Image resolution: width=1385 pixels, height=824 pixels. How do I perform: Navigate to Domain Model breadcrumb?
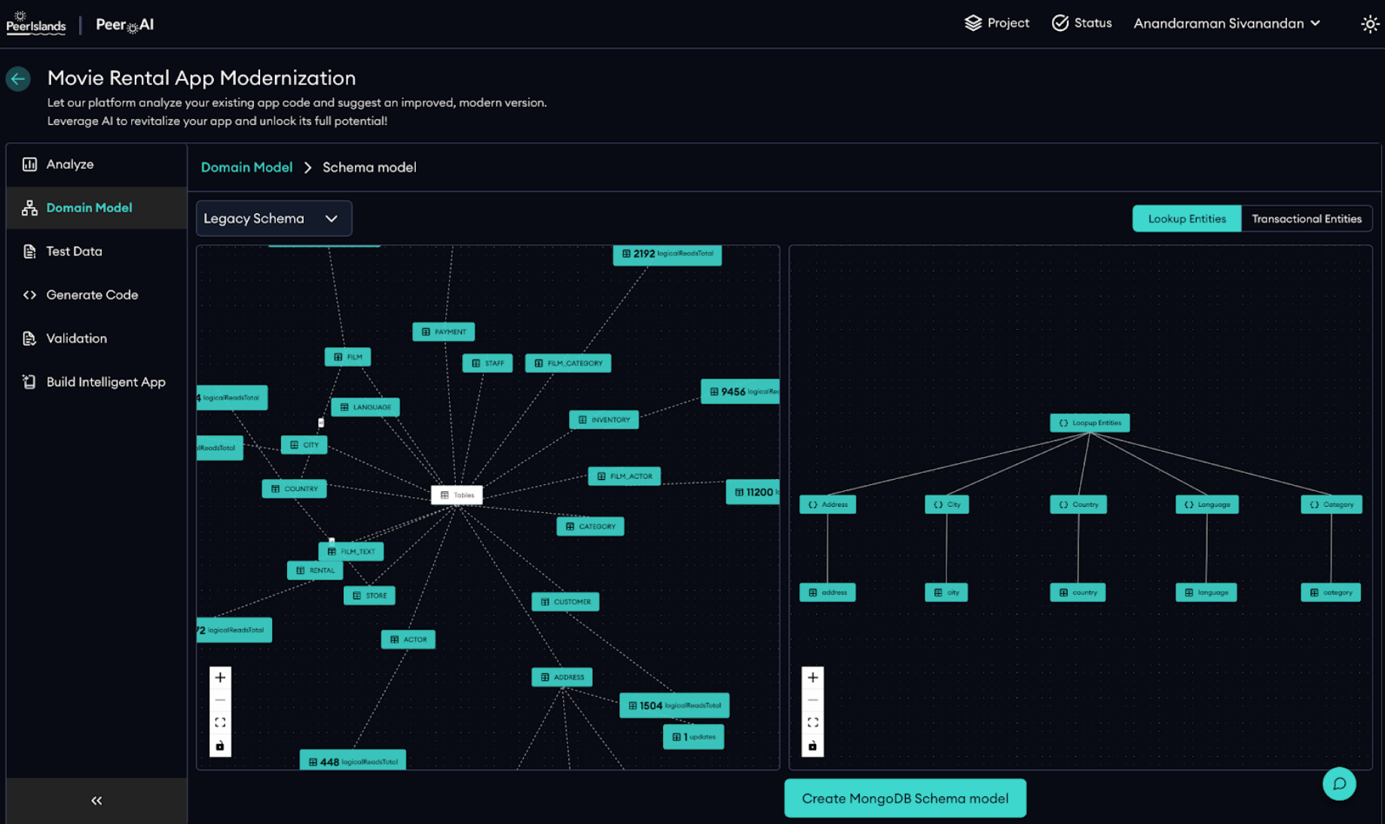click(246, 167)
